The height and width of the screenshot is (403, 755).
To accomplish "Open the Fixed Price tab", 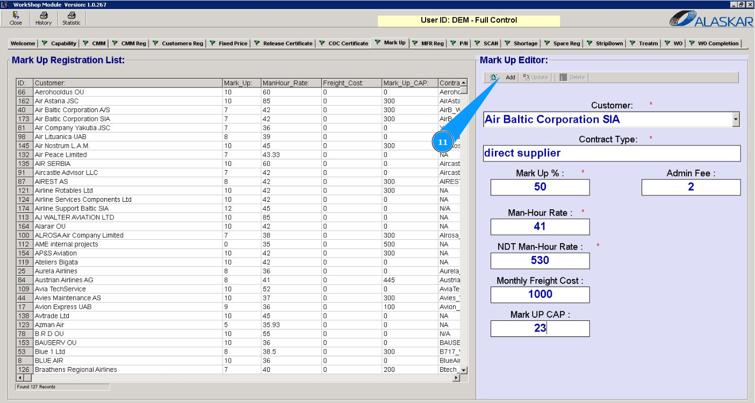I will pos(228,43).
